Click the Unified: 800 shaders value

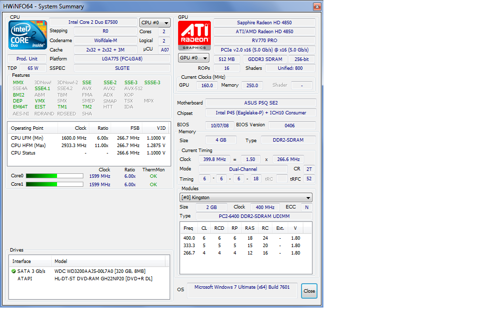[290, 68]
